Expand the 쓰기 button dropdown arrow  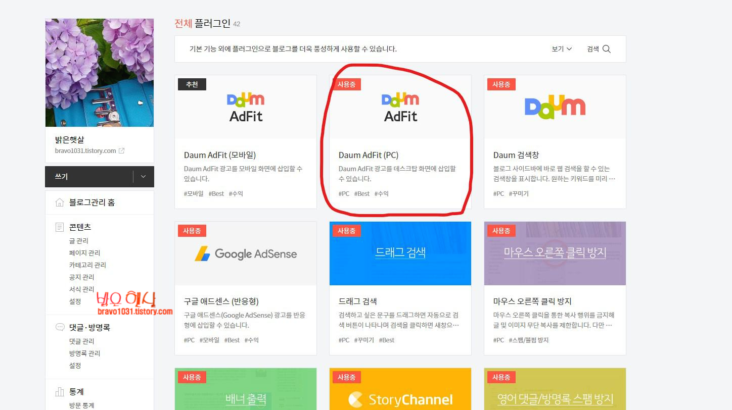(143, 177)
